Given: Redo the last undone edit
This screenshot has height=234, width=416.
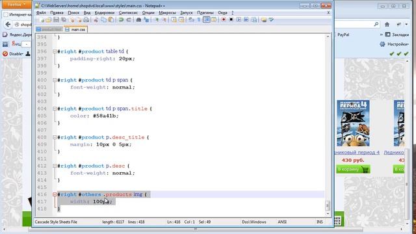Looking at the screenshot, I should (x=129, y=19).
